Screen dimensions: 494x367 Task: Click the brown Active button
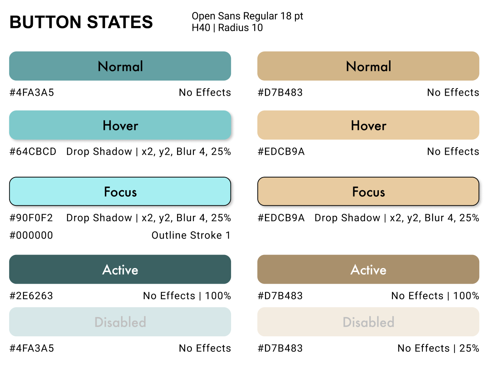click(368, 269)
